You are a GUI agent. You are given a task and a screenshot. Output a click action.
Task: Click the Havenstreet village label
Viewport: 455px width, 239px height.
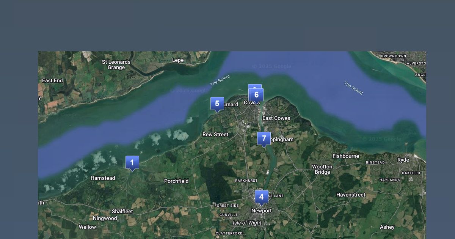point(351,195)
